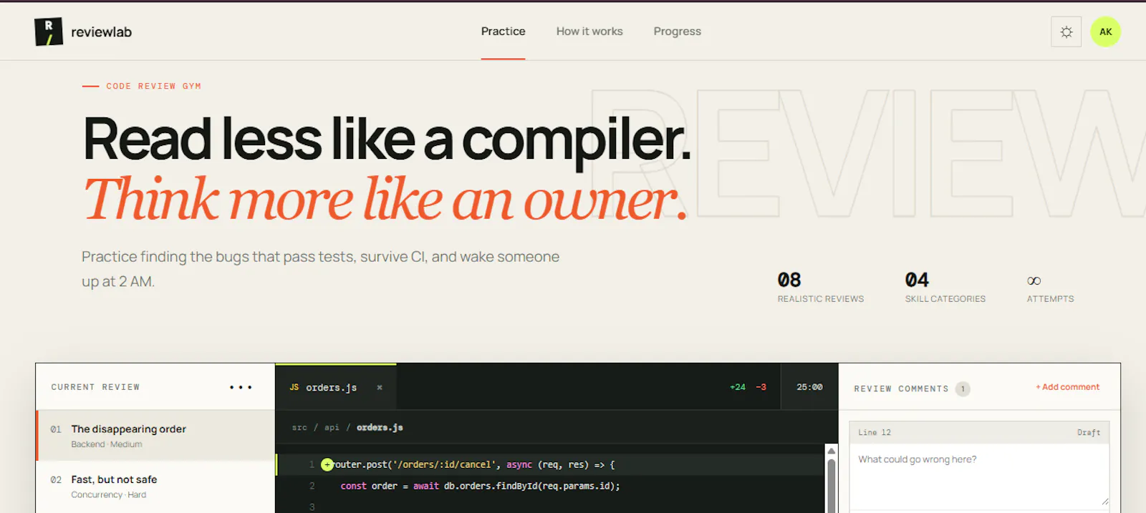
Task: Click the Line 12 comment header label
Action: pos(875,433)
